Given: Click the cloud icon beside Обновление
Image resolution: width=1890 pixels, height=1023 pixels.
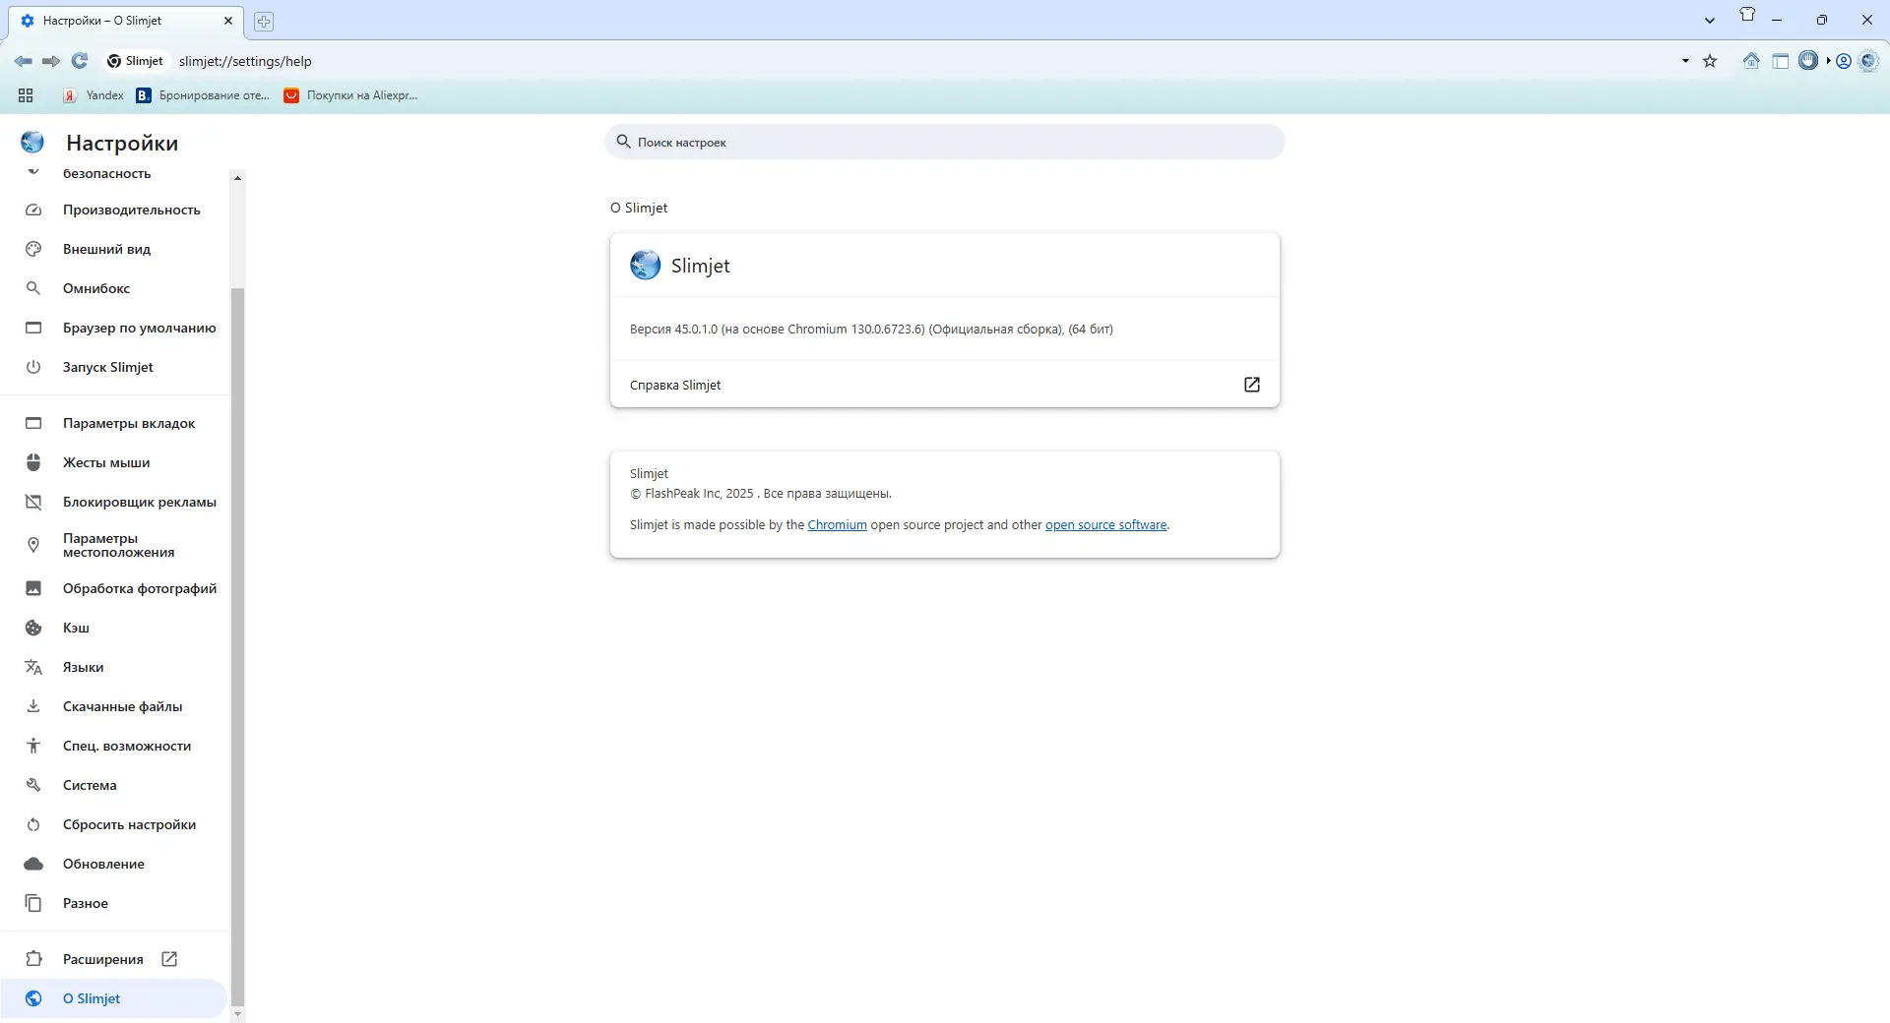Looking at the screenshot, I should [x=33, y=864].
